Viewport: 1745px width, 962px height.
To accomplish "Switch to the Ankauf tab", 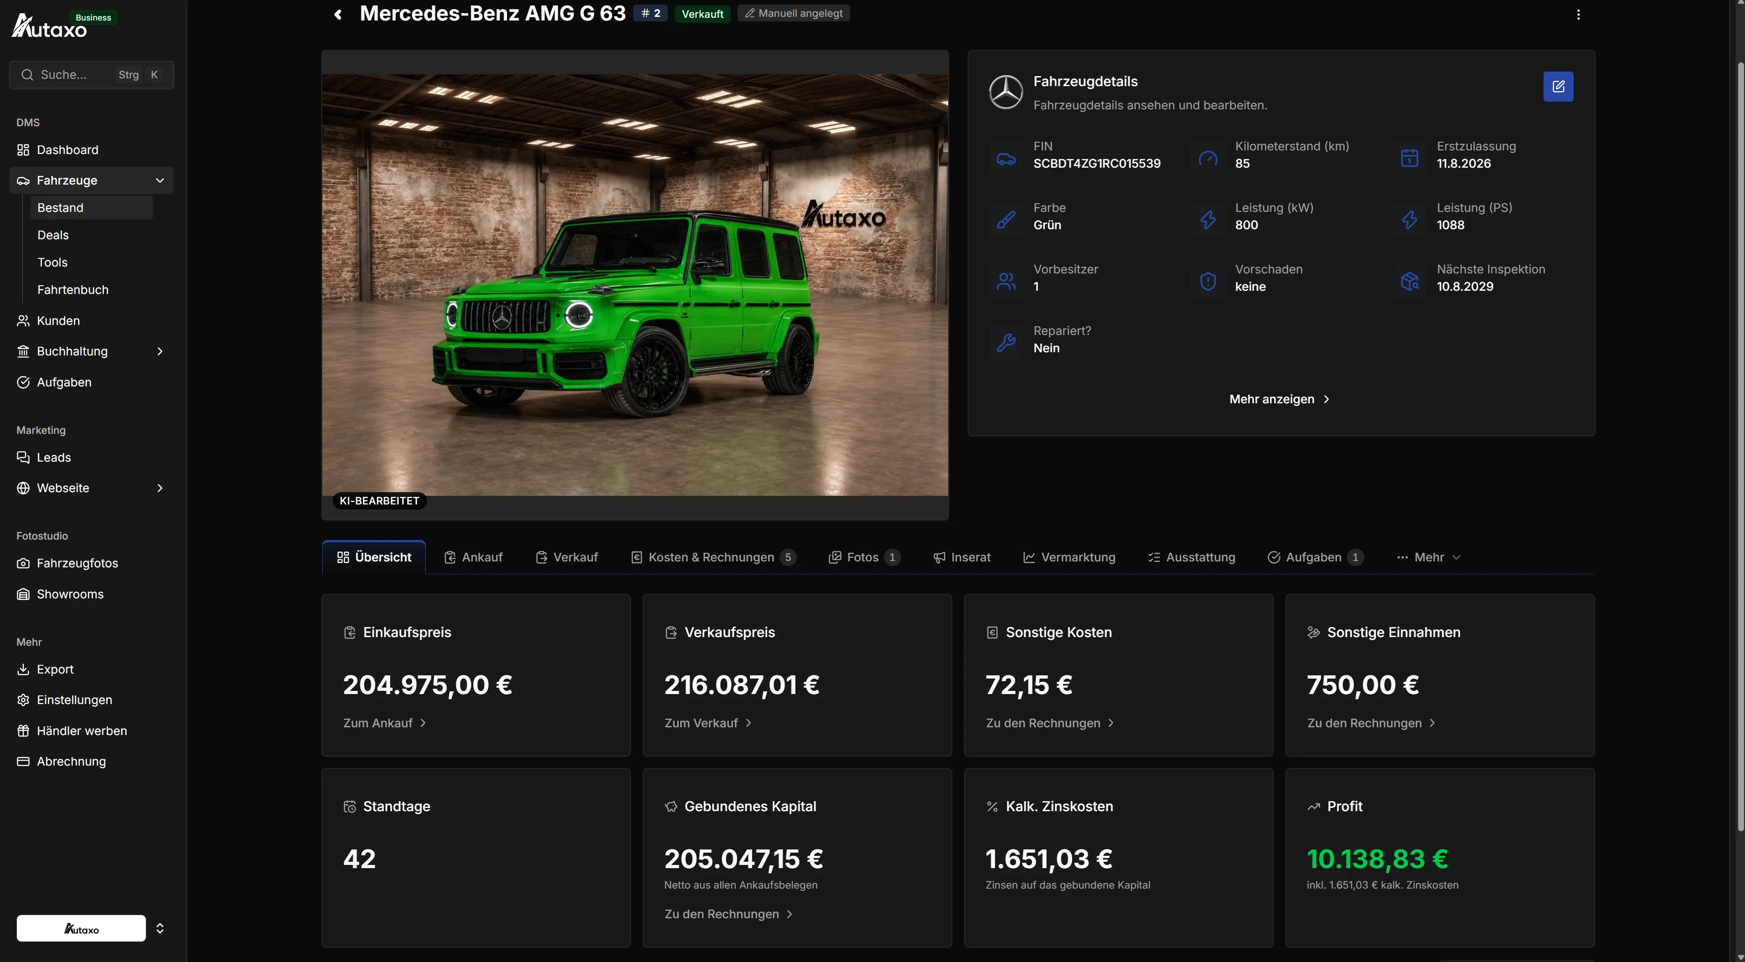I will tap(473, 557).
